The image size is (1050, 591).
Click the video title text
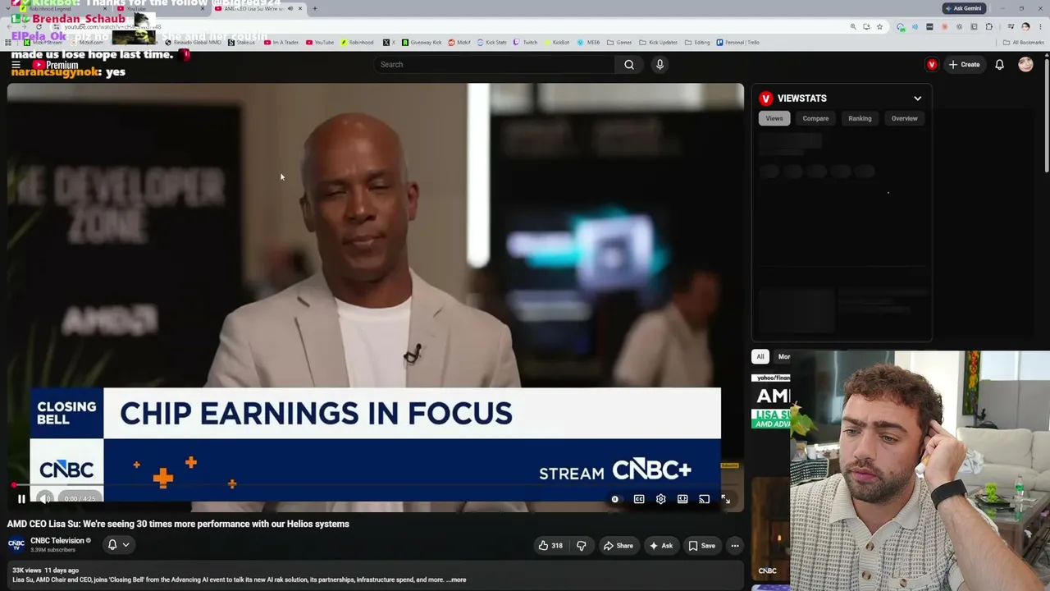pyautogui.click(x=178, y=524)
